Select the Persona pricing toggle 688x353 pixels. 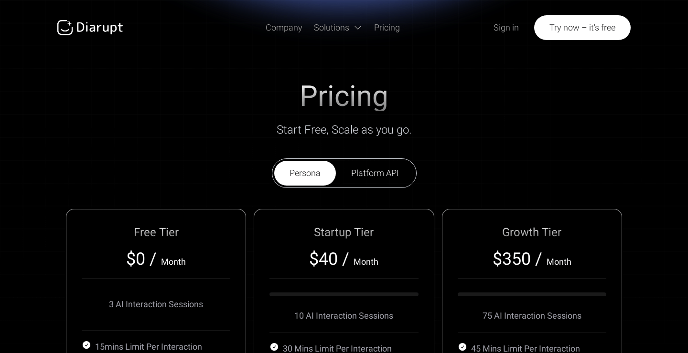305,173
